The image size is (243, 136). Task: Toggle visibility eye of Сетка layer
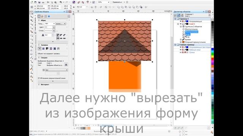(181, 53)
